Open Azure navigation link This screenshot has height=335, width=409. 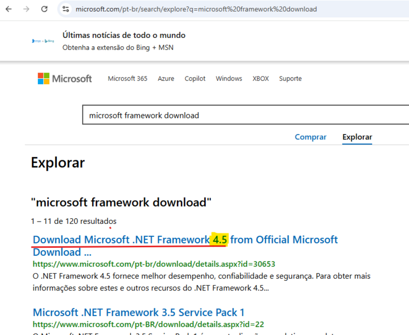coord(166,79)
